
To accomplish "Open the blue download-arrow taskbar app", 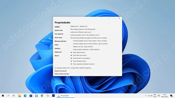I will coord(37,96).
